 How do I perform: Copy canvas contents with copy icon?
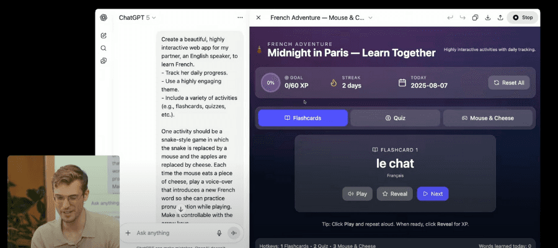tap(475, 17)
